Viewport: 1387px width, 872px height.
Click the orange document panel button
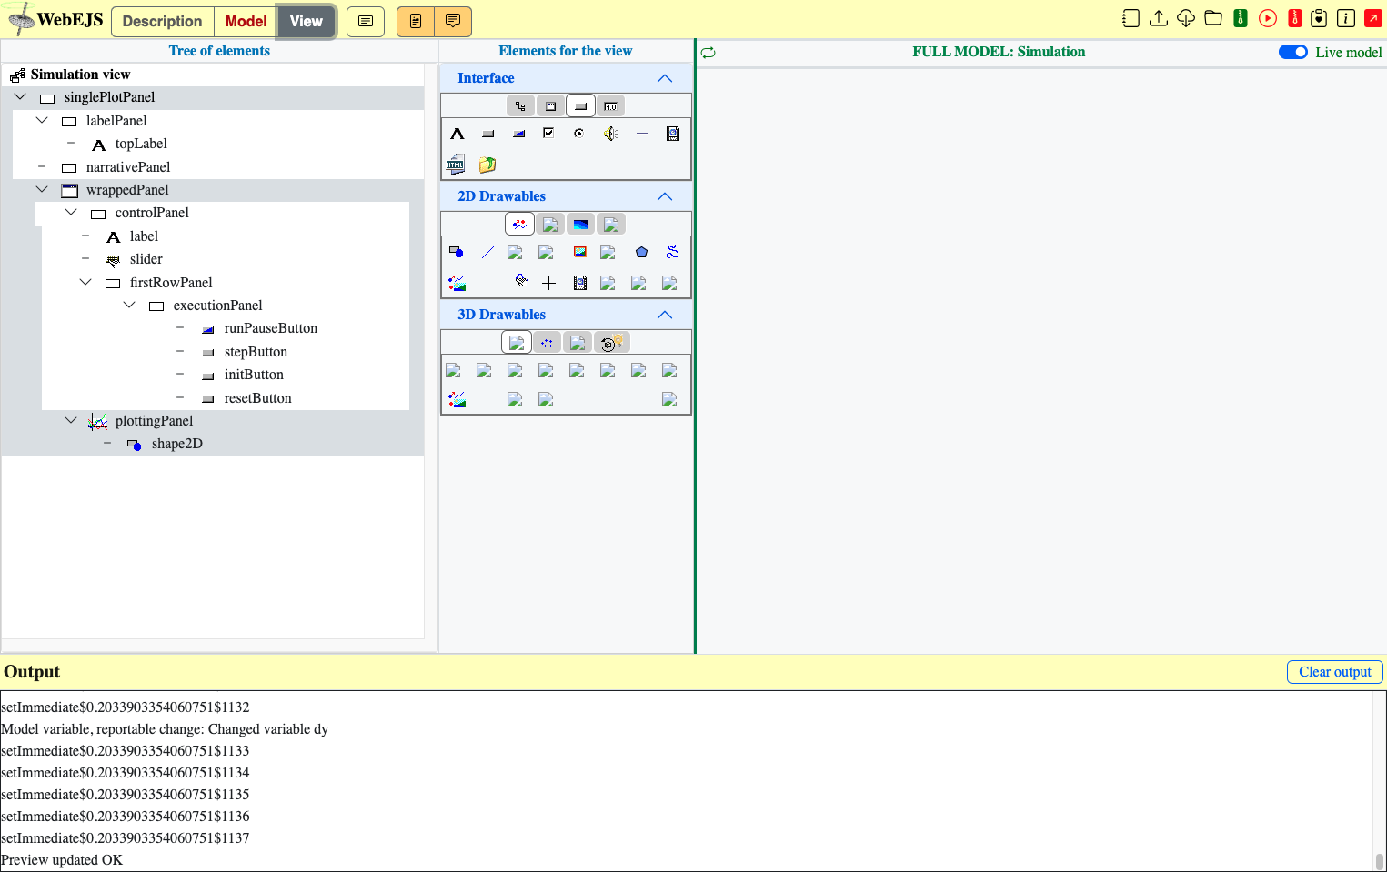416,21
